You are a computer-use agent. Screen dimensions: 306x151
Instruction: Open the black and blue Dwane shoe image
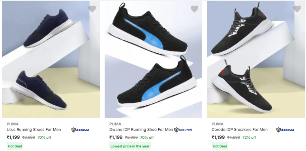point(153,59)
